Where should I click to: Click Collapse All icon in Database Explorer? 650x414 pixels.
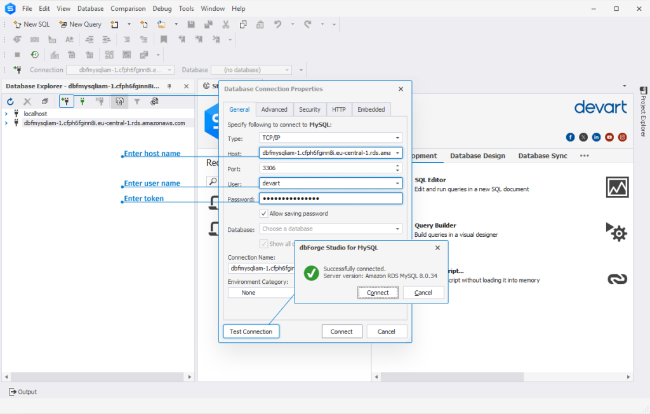click(x=45, y=101)
